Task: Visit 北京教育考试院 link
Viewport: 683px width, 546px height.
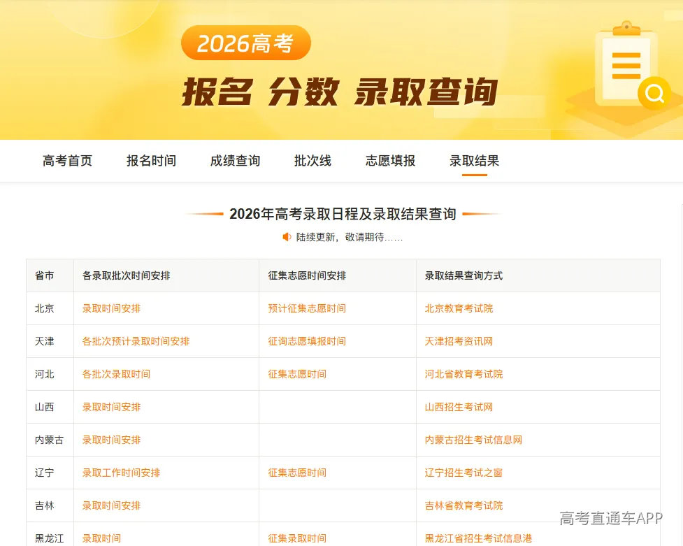Action: pyautogui.click(x=459, y=308)
